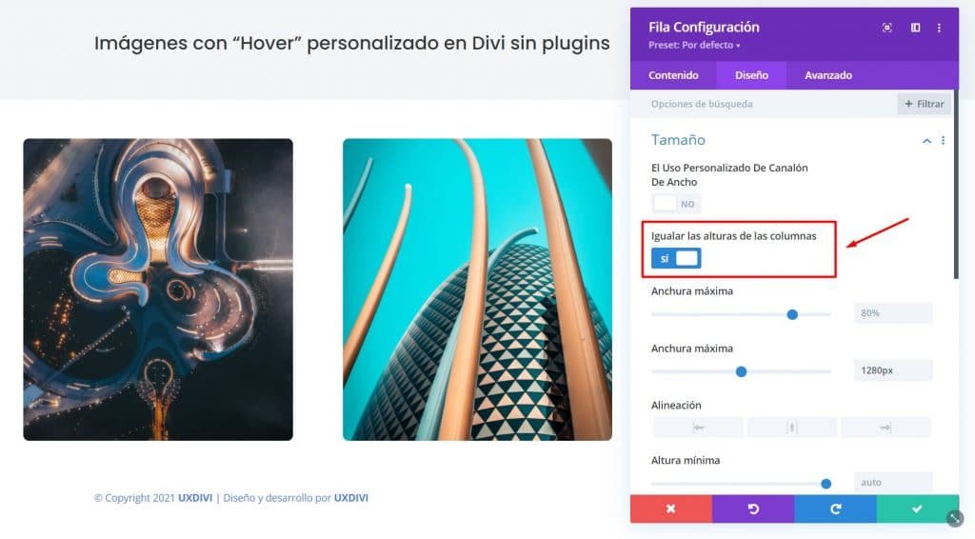
Task: Toggle custom gutter width NO switch
Action: pos(676,203)
